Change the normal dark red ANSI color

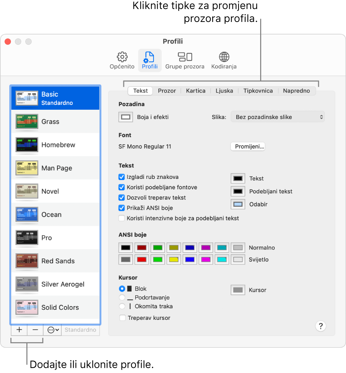tap(142, 247)
